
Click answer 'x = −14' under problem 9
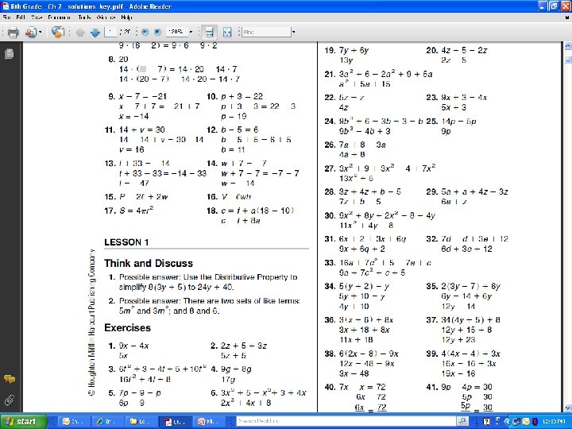click(x=134, y=116)
